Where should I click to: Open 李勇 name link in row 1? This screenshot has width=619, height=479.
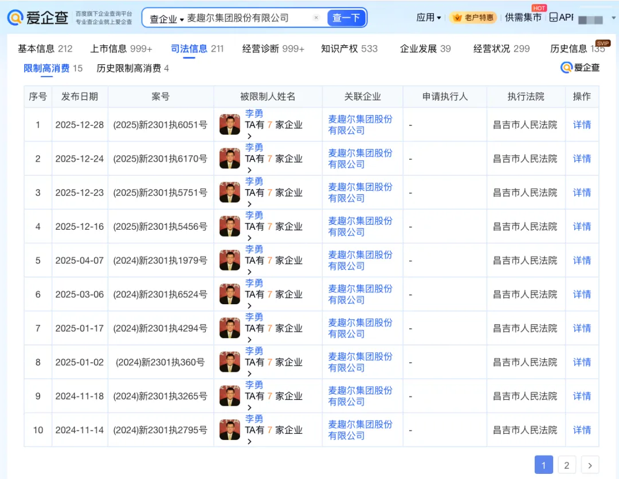click(x=254, y=113)
